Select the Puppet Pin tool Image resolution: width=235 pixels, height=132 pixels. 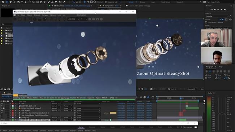coord(64,2)
